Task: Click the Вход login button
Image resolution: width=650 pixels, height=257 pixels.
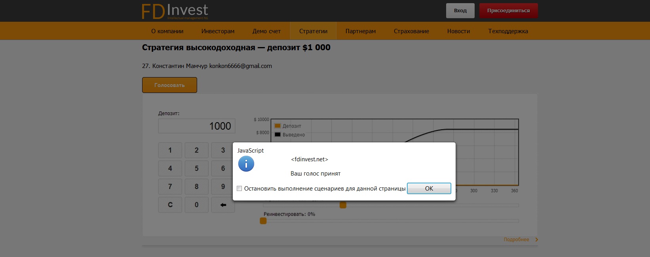Action: click(x=460, y=11)
